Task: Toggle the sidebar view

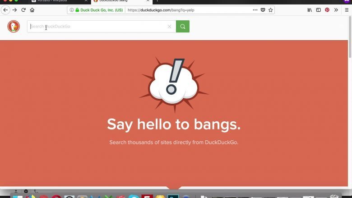Action: pos(319,10)
